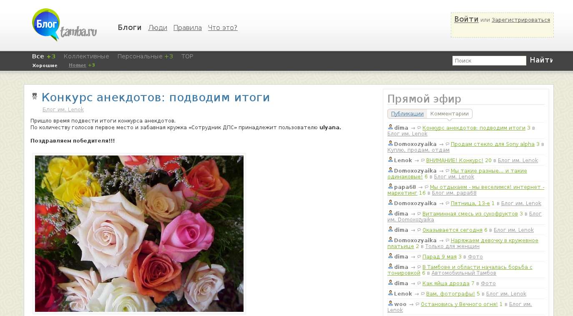This screenshot has width=573, height=316.
Task: Click the Найти search button
Action: point(541,60)
